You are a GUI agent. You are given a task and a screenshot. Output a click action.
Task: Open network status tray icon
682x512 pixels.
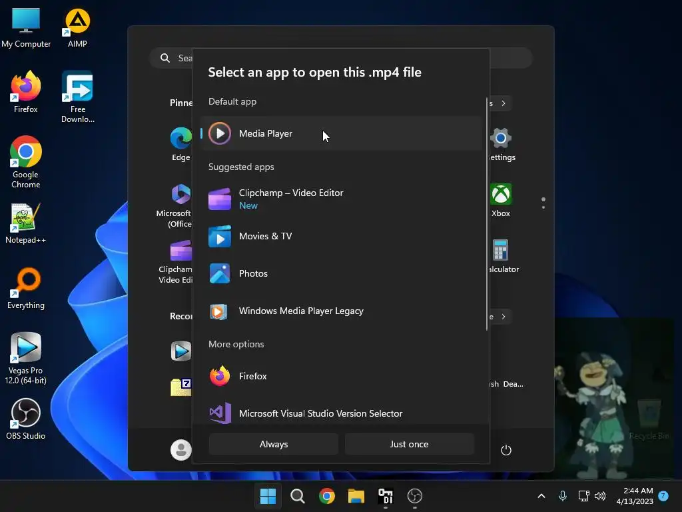click(x=583, y=496)
